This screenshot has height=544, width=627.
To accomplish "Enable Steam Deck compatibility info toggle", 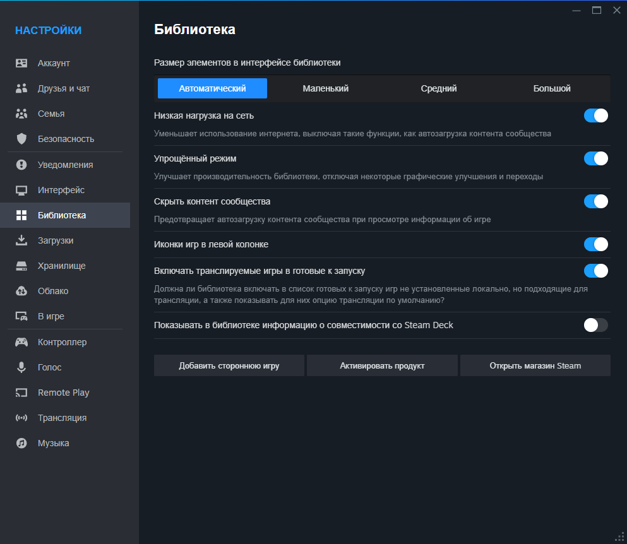I will coord(595,325).
